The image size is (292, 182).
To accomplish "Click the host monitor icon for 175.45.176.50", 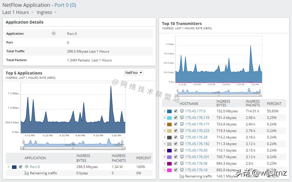I will tap(182, 150).
